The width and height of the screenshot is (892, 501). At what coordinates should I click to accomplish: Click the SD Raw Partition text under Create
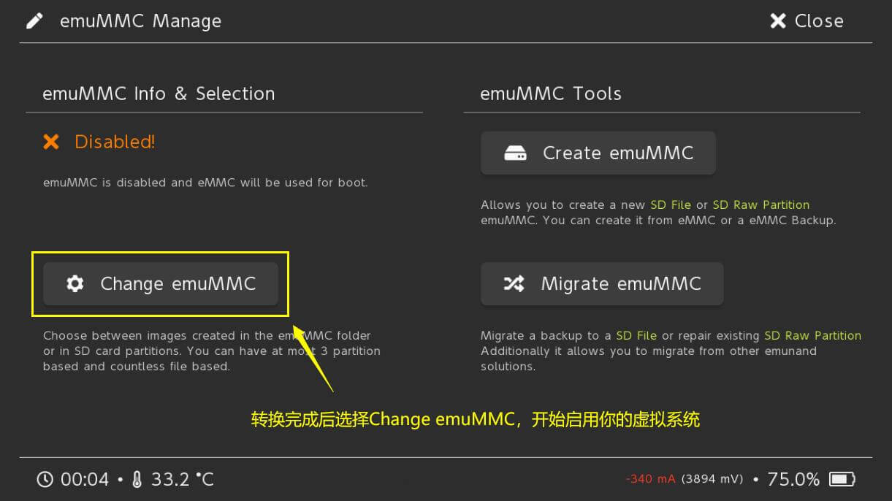coord(761,205)
